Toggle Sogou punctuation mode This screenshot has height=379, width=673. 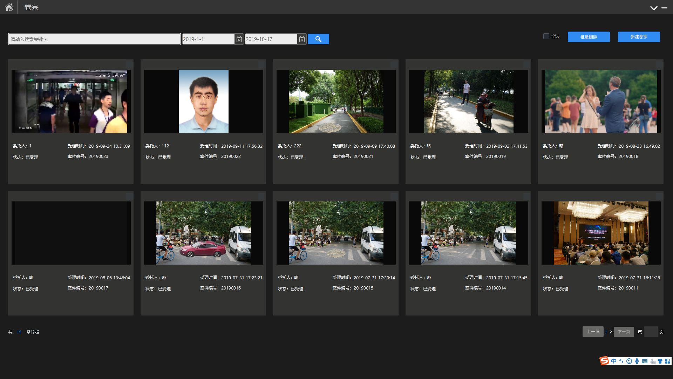tap(621, 361)
